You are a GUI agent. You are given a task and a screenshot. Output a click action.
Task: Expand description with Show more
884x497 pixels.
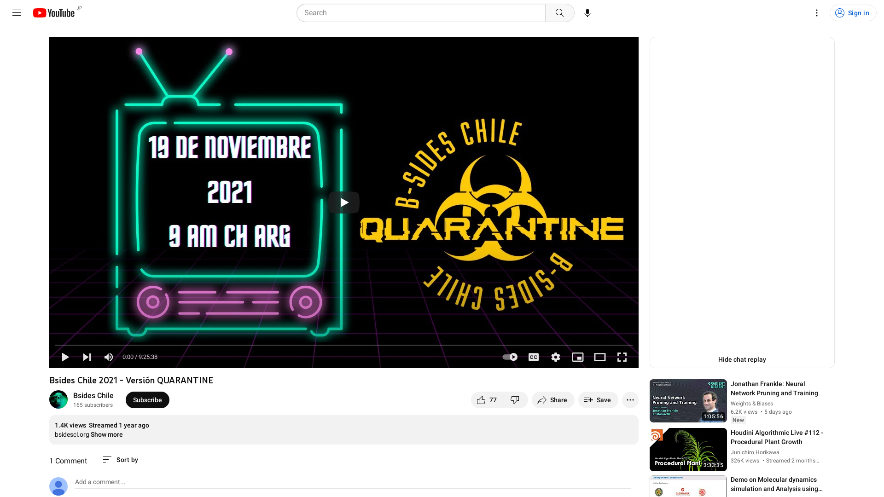point(107,434)
